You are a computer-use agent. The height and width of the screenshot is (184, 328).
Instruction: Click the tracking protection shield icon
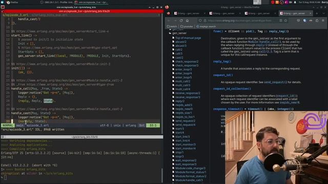tap(200, 20)
